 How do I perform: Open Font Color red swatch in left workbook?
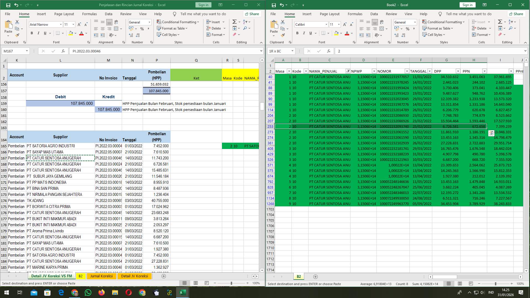pyautogui.click(x=82, y=33)
